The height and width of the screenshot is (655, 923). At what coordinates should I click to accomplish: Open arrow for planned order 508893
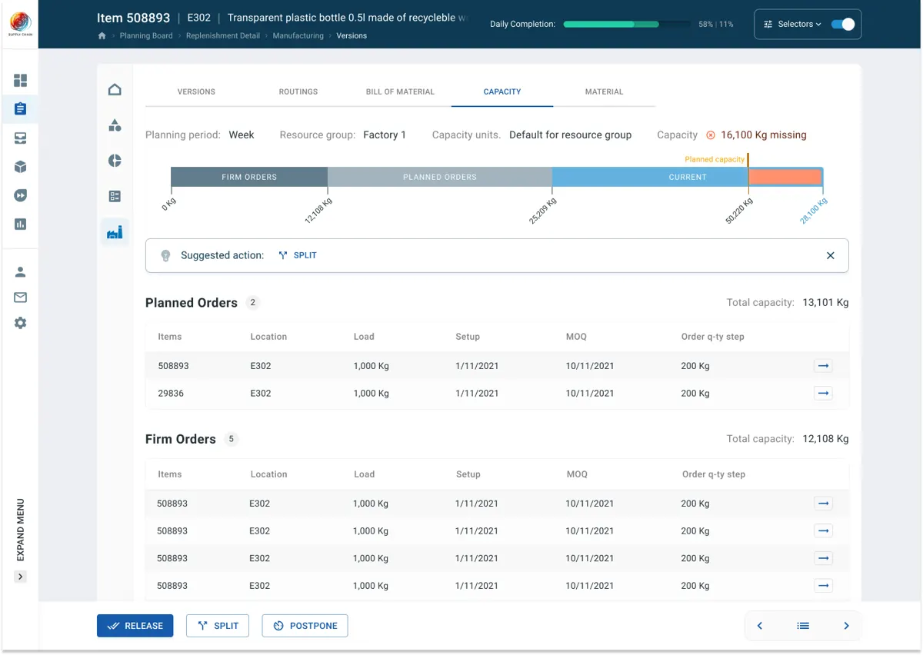[x=823, y=366]
